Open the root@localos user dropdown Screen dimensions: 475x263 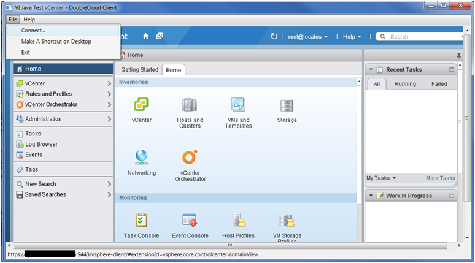click(x=308, y=37)
